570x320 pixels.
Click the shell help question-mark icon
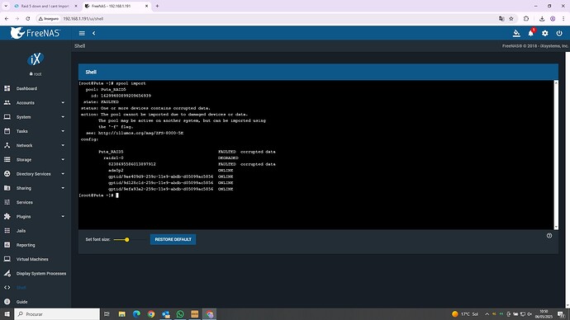tap(549, 236)
